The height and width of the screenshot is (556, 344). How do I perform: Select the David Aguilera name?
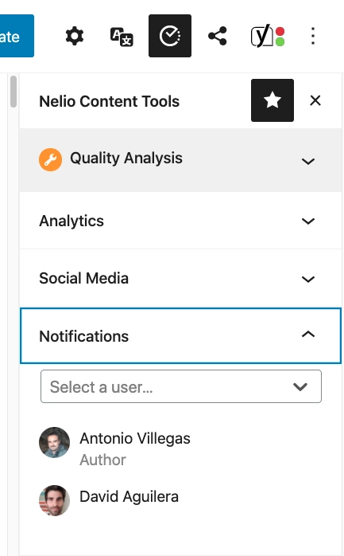[129, 497]
